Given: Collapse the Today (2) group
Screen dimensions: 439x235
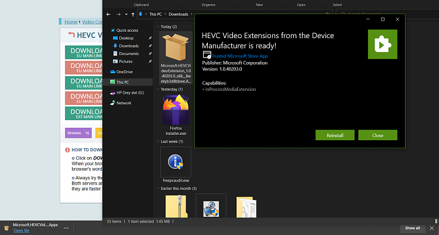Looking at the screenshot, I should tap(157, 26).
